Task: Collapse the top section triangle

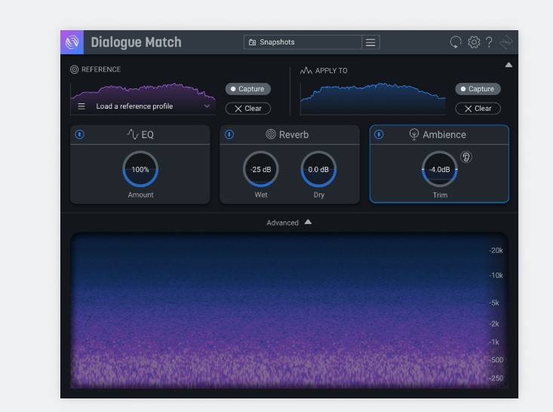Action: point(508,65)
